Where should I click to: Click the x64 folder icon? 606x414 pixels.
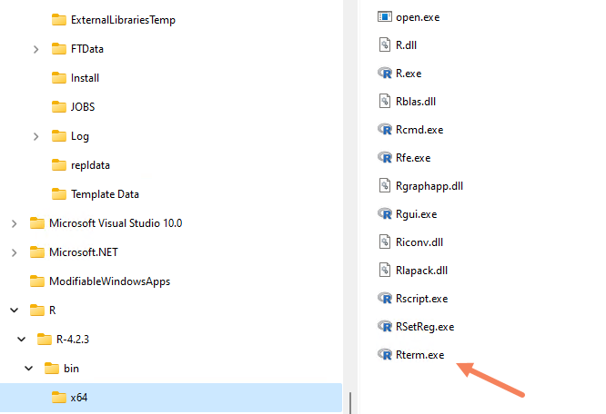[x=59, y=398]
